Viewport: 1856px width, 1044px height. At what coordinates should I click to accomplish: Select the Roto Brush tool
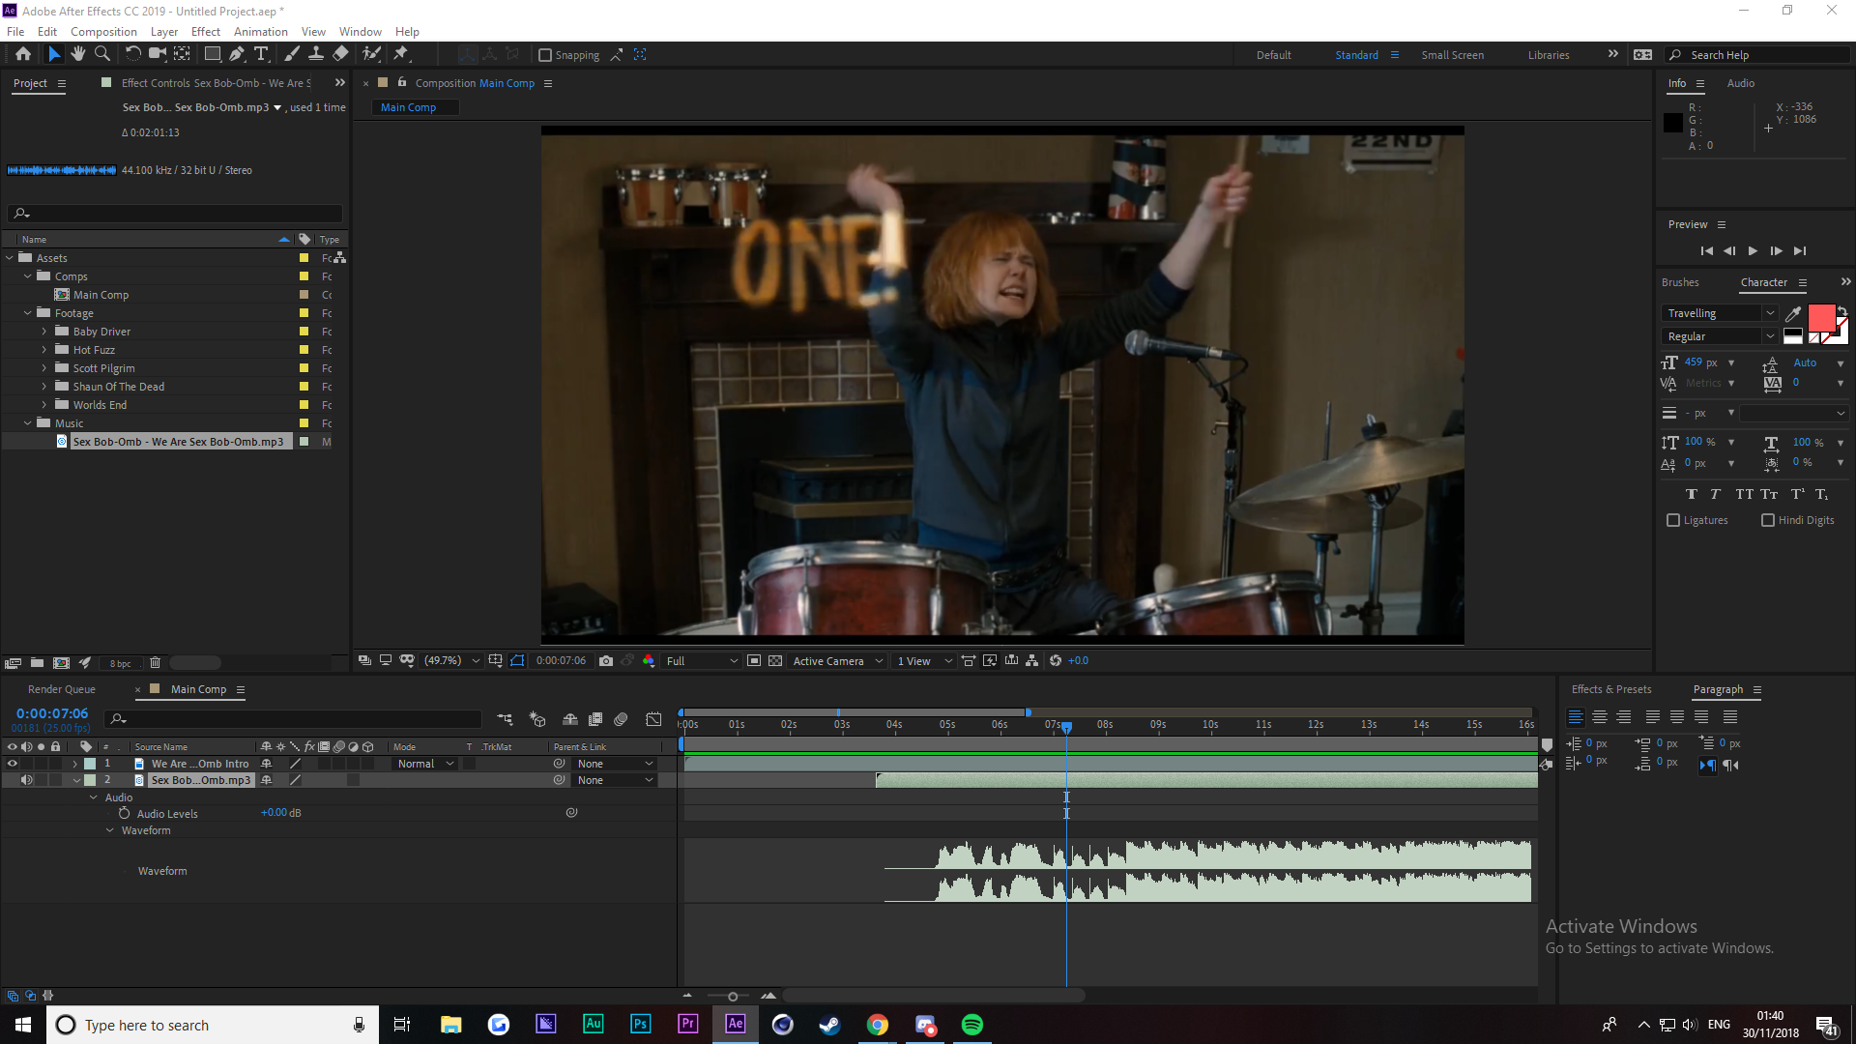372,54
